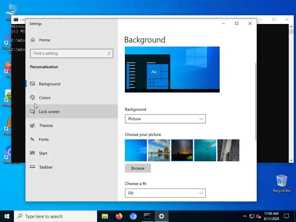This screenshot has height=222, width=296.
Task: Switch to Command Prompt on taskbar
Action: click(147, 216)
